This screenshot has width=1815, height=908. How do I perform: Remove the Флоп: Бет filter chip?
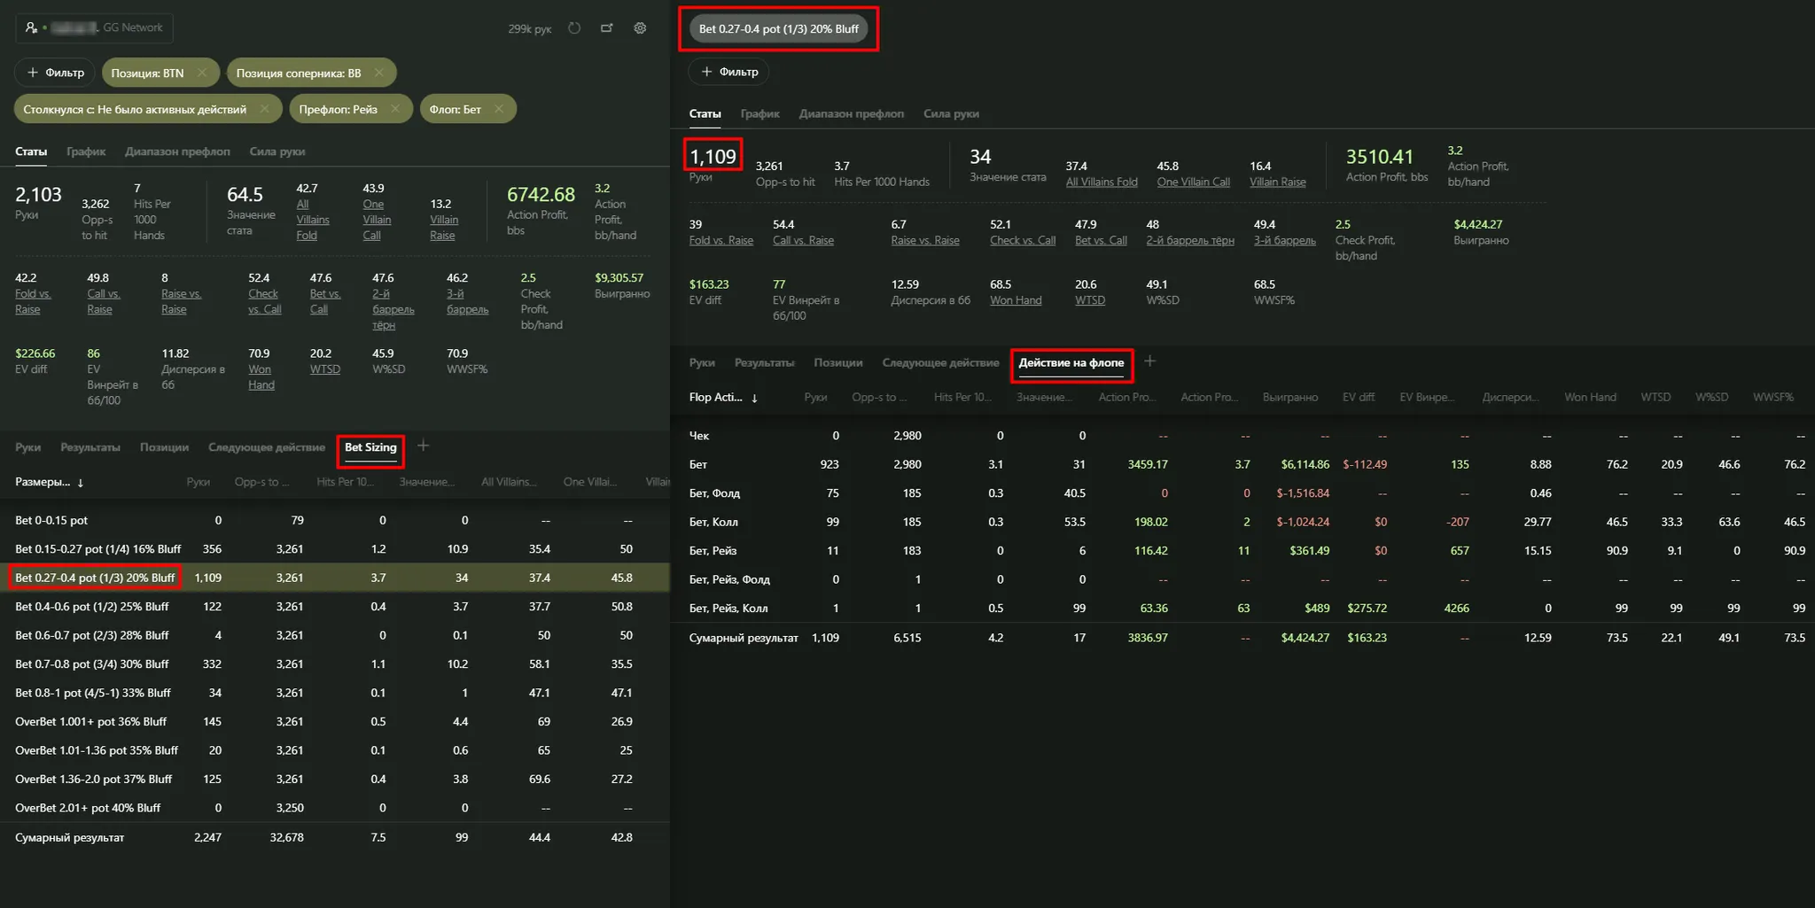[x=499, y=109]
